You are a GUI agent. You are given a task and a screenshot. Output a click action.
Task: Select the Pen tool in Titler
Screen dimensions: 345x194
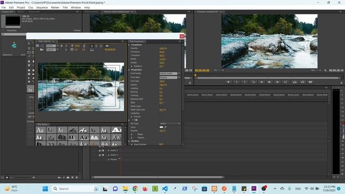[x=29, y=61]
